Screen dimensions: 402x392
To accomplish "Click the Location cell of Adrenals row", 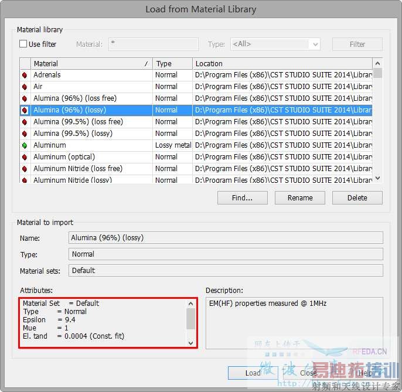I will [282, 75].
